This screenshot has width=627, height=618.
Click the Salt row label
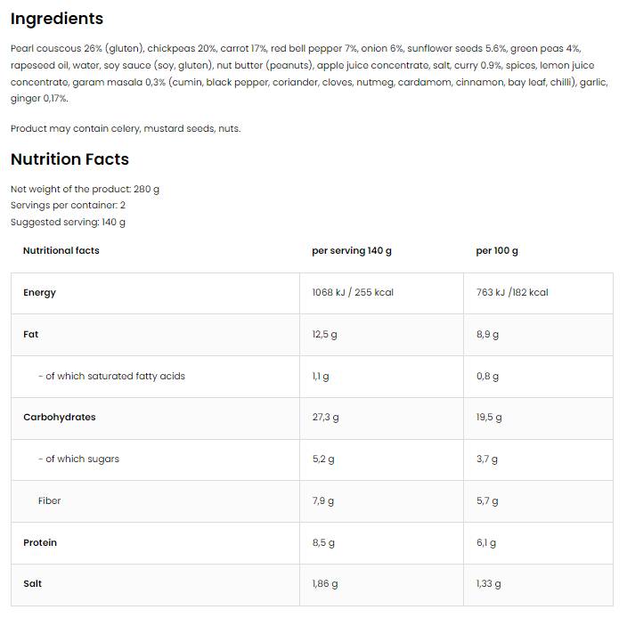(32, 584)
